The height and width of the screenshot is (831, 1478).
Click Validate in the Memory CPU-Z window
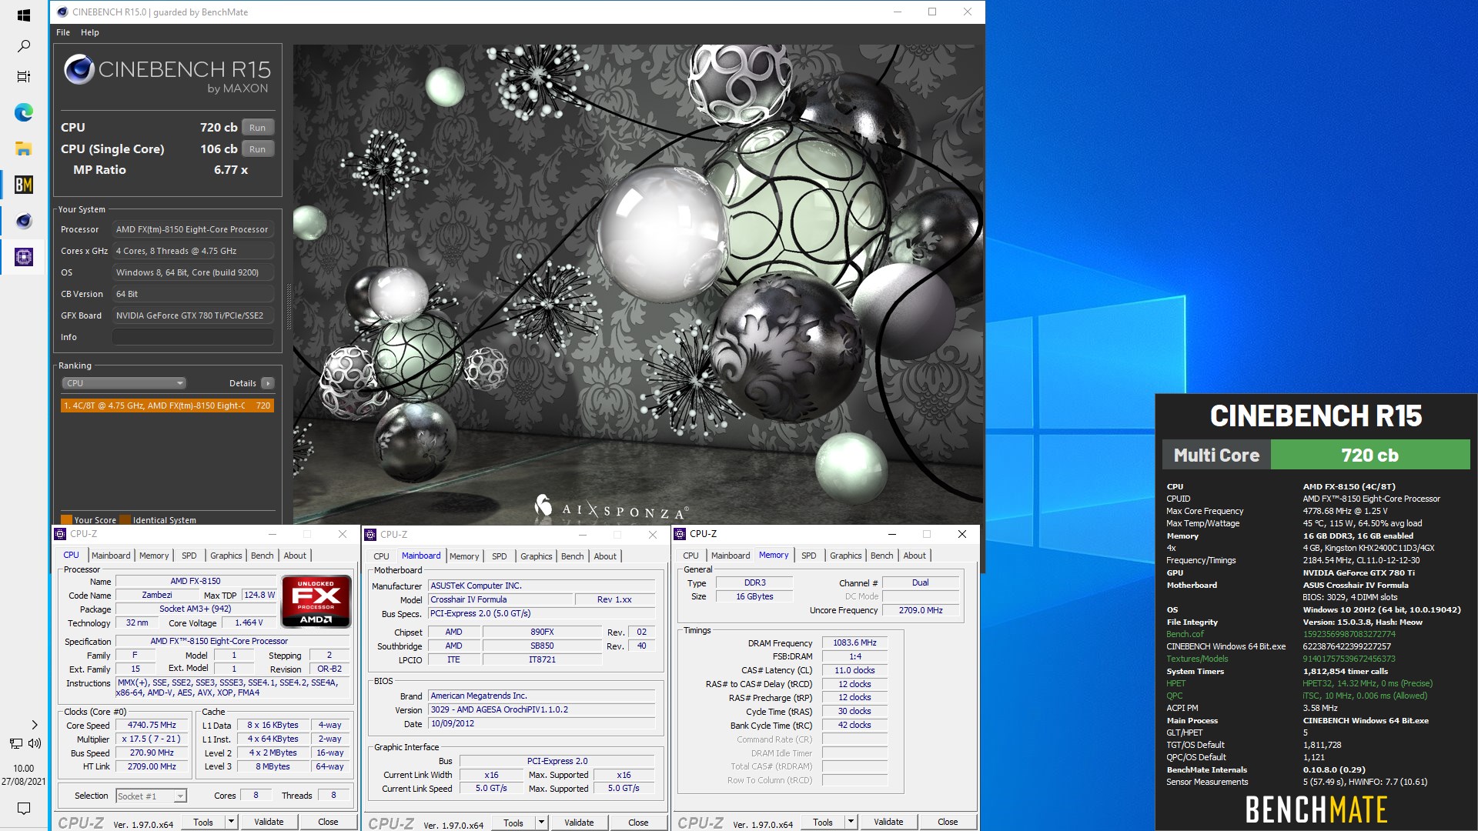[x=888, y=822]
